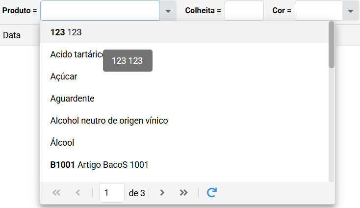
Task: Jump to last page of product list
Action: coord(183,193)
